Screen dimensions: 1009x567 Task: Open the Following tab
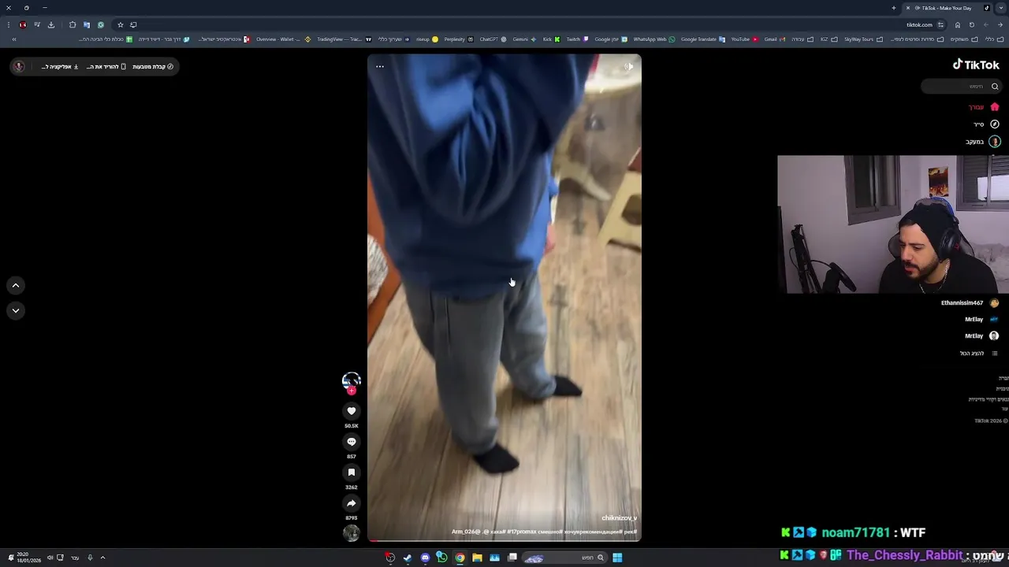click(983, 142)
